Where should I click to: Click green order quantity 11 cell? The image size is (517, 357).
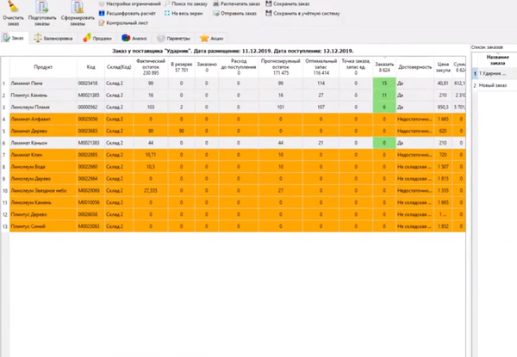(x=384, y=95)
